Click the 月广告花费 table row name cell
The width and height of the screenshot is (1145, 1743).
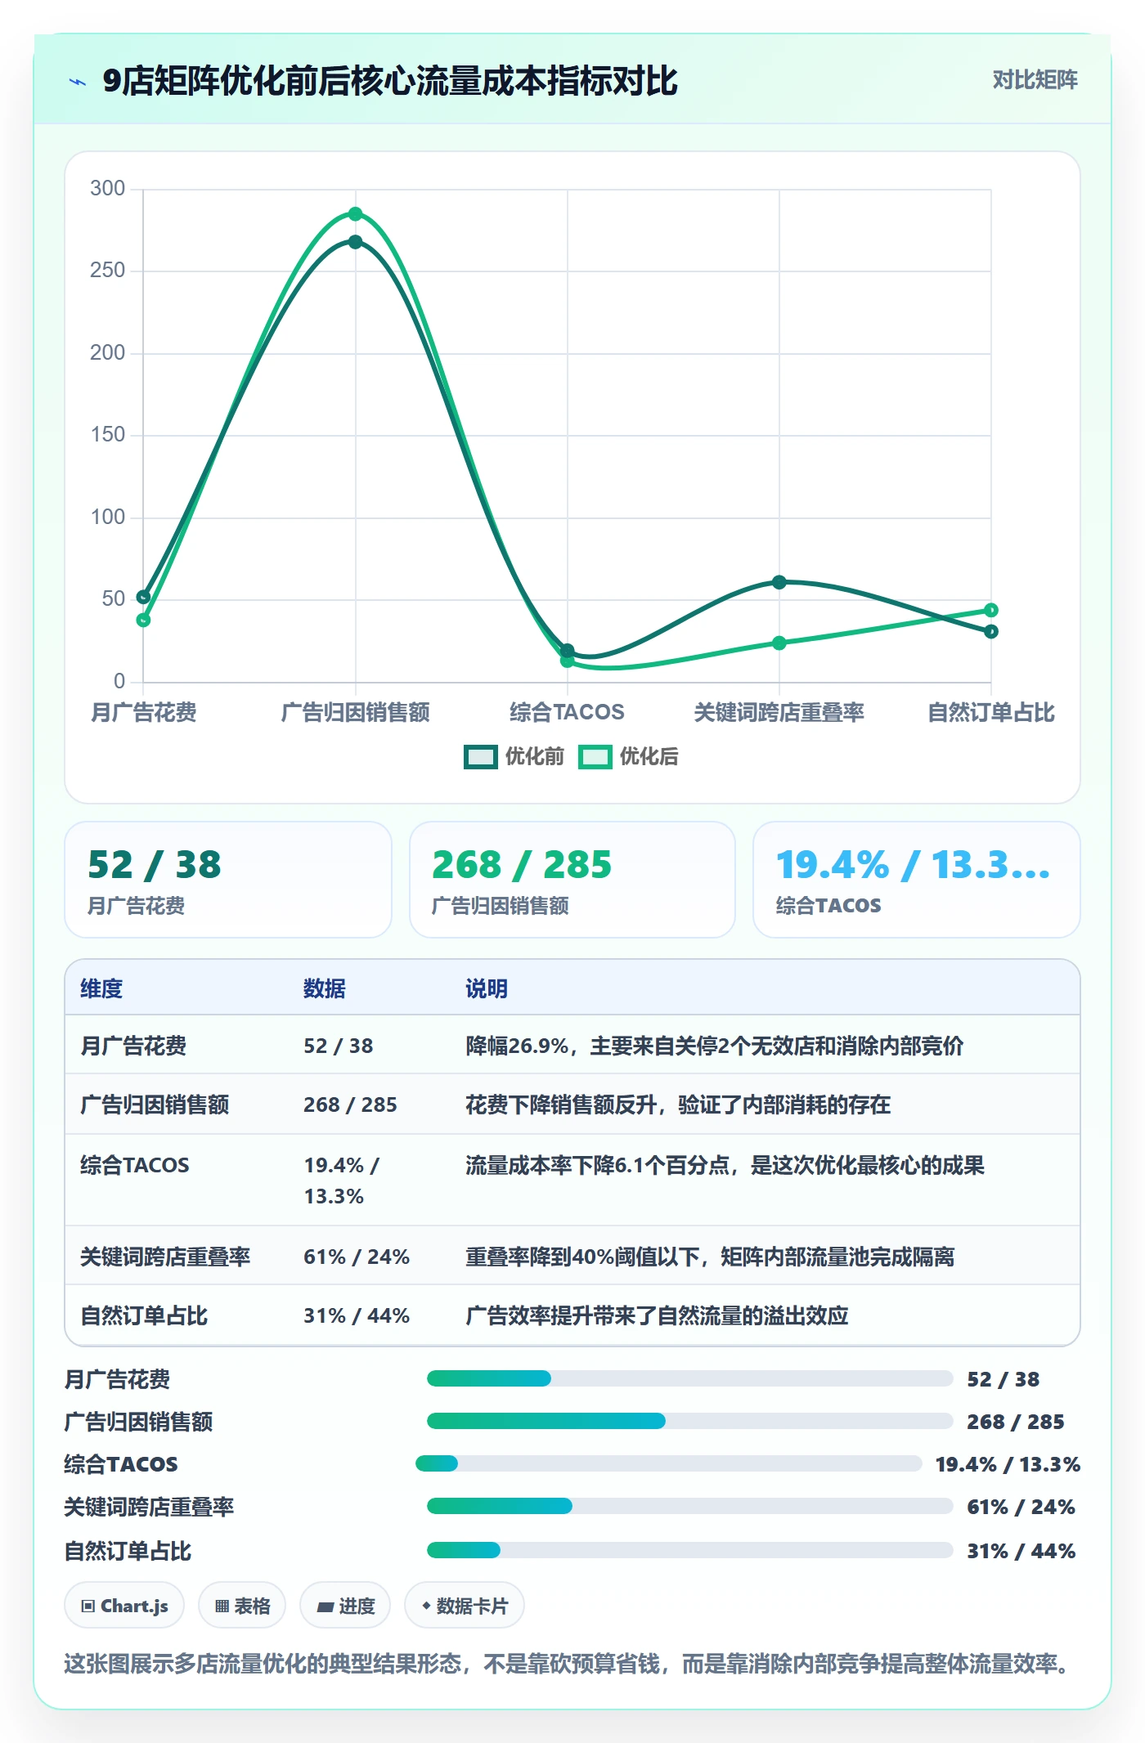[133, 1046]
